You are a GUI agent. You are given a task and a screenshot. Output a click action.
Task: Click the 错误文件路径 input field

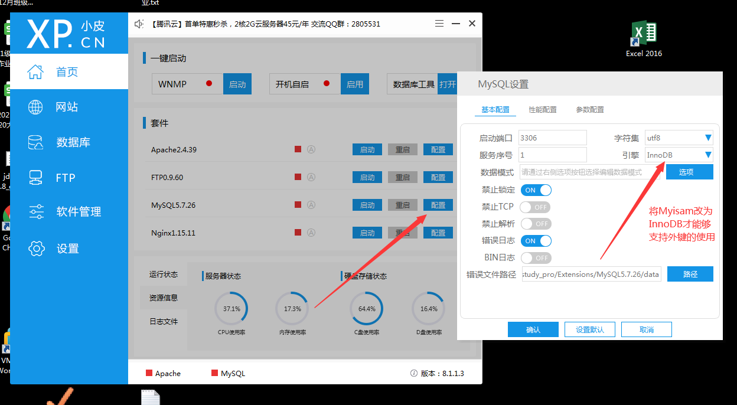(x=591, y=274)
